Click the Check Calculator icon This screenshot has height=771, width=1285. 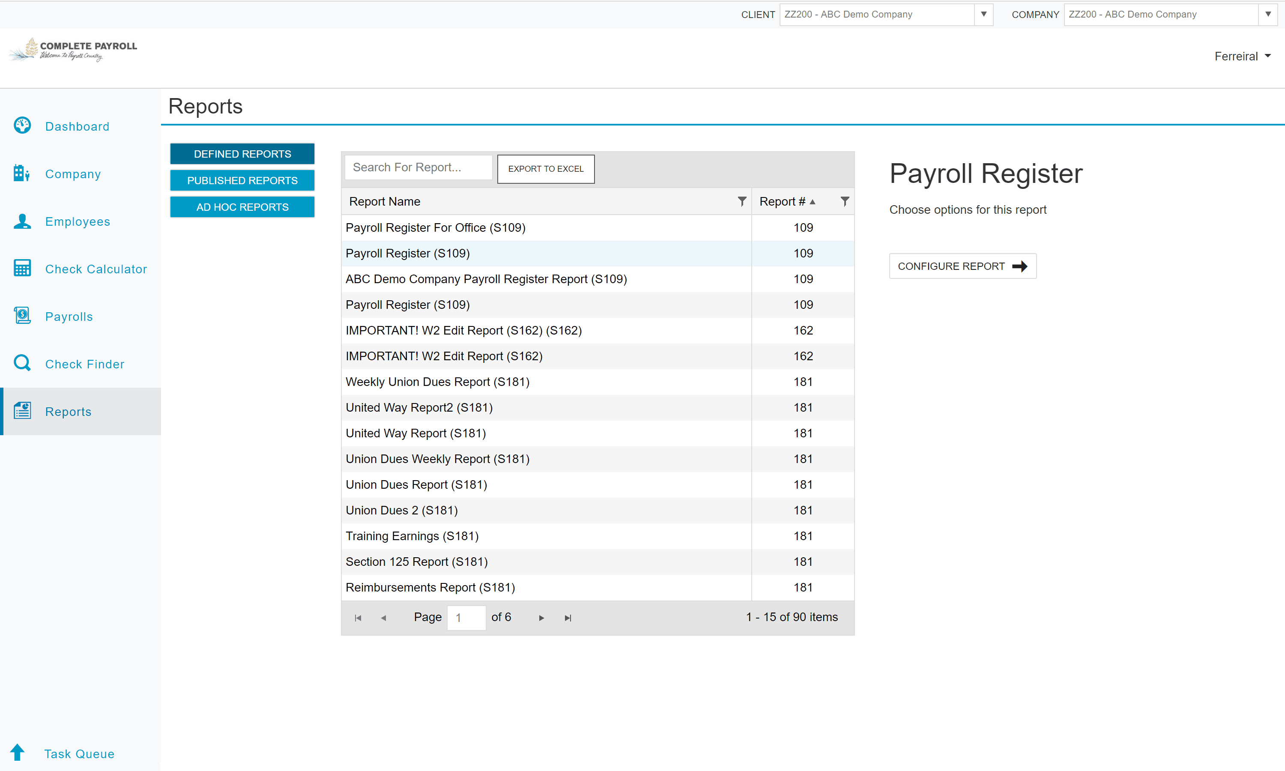coord(22,268)
